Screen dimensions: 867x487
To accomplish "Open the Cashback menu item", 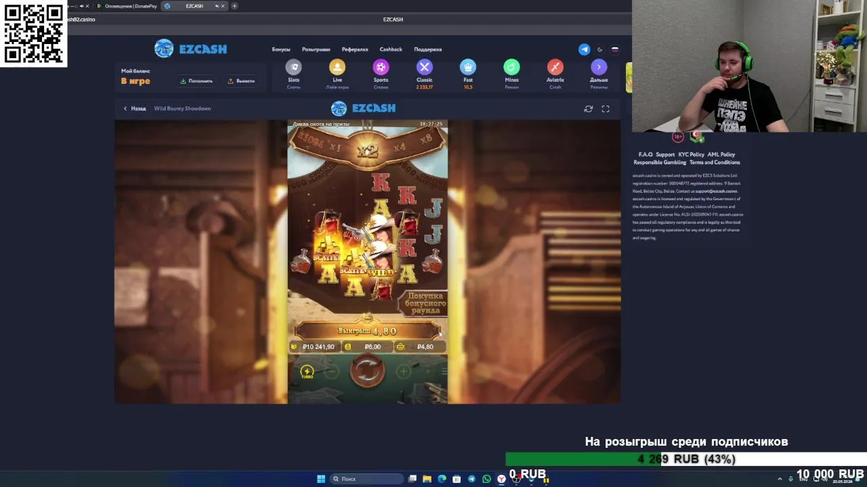I will pos(391,49).
